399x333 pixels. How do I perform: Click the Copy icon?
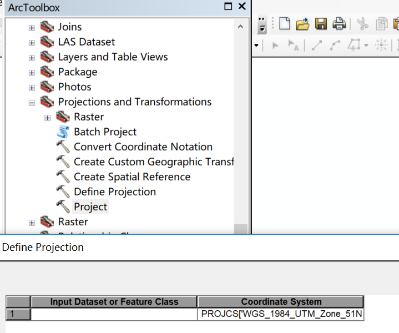381,24
